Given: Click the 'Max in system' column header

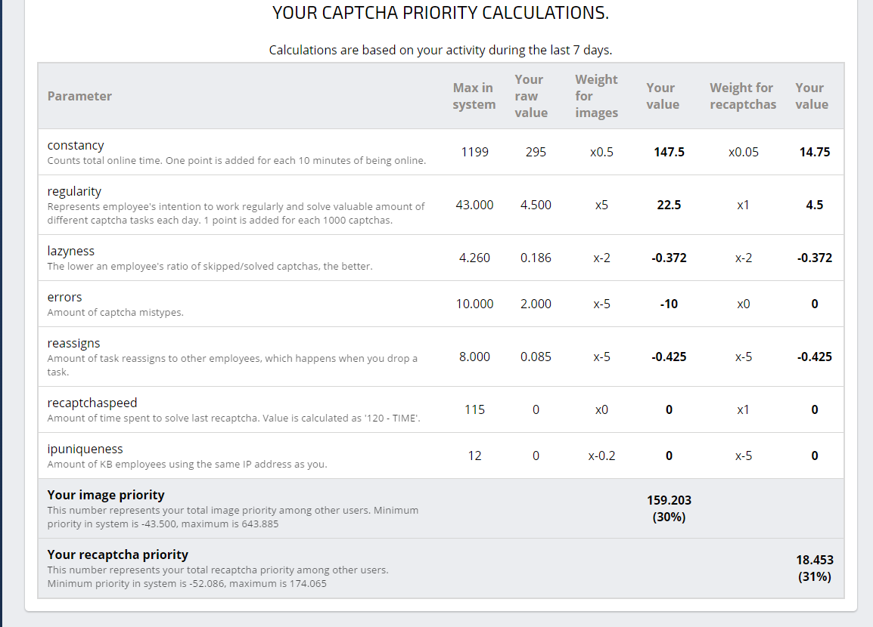Looking at the screenshot, I should pyautogui.click(x=474, y=96).
